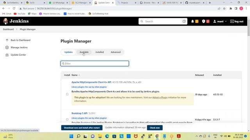Switch to the WhatsApp browser tab
This screenshot has width=250, height=140.
click(58, 3)
